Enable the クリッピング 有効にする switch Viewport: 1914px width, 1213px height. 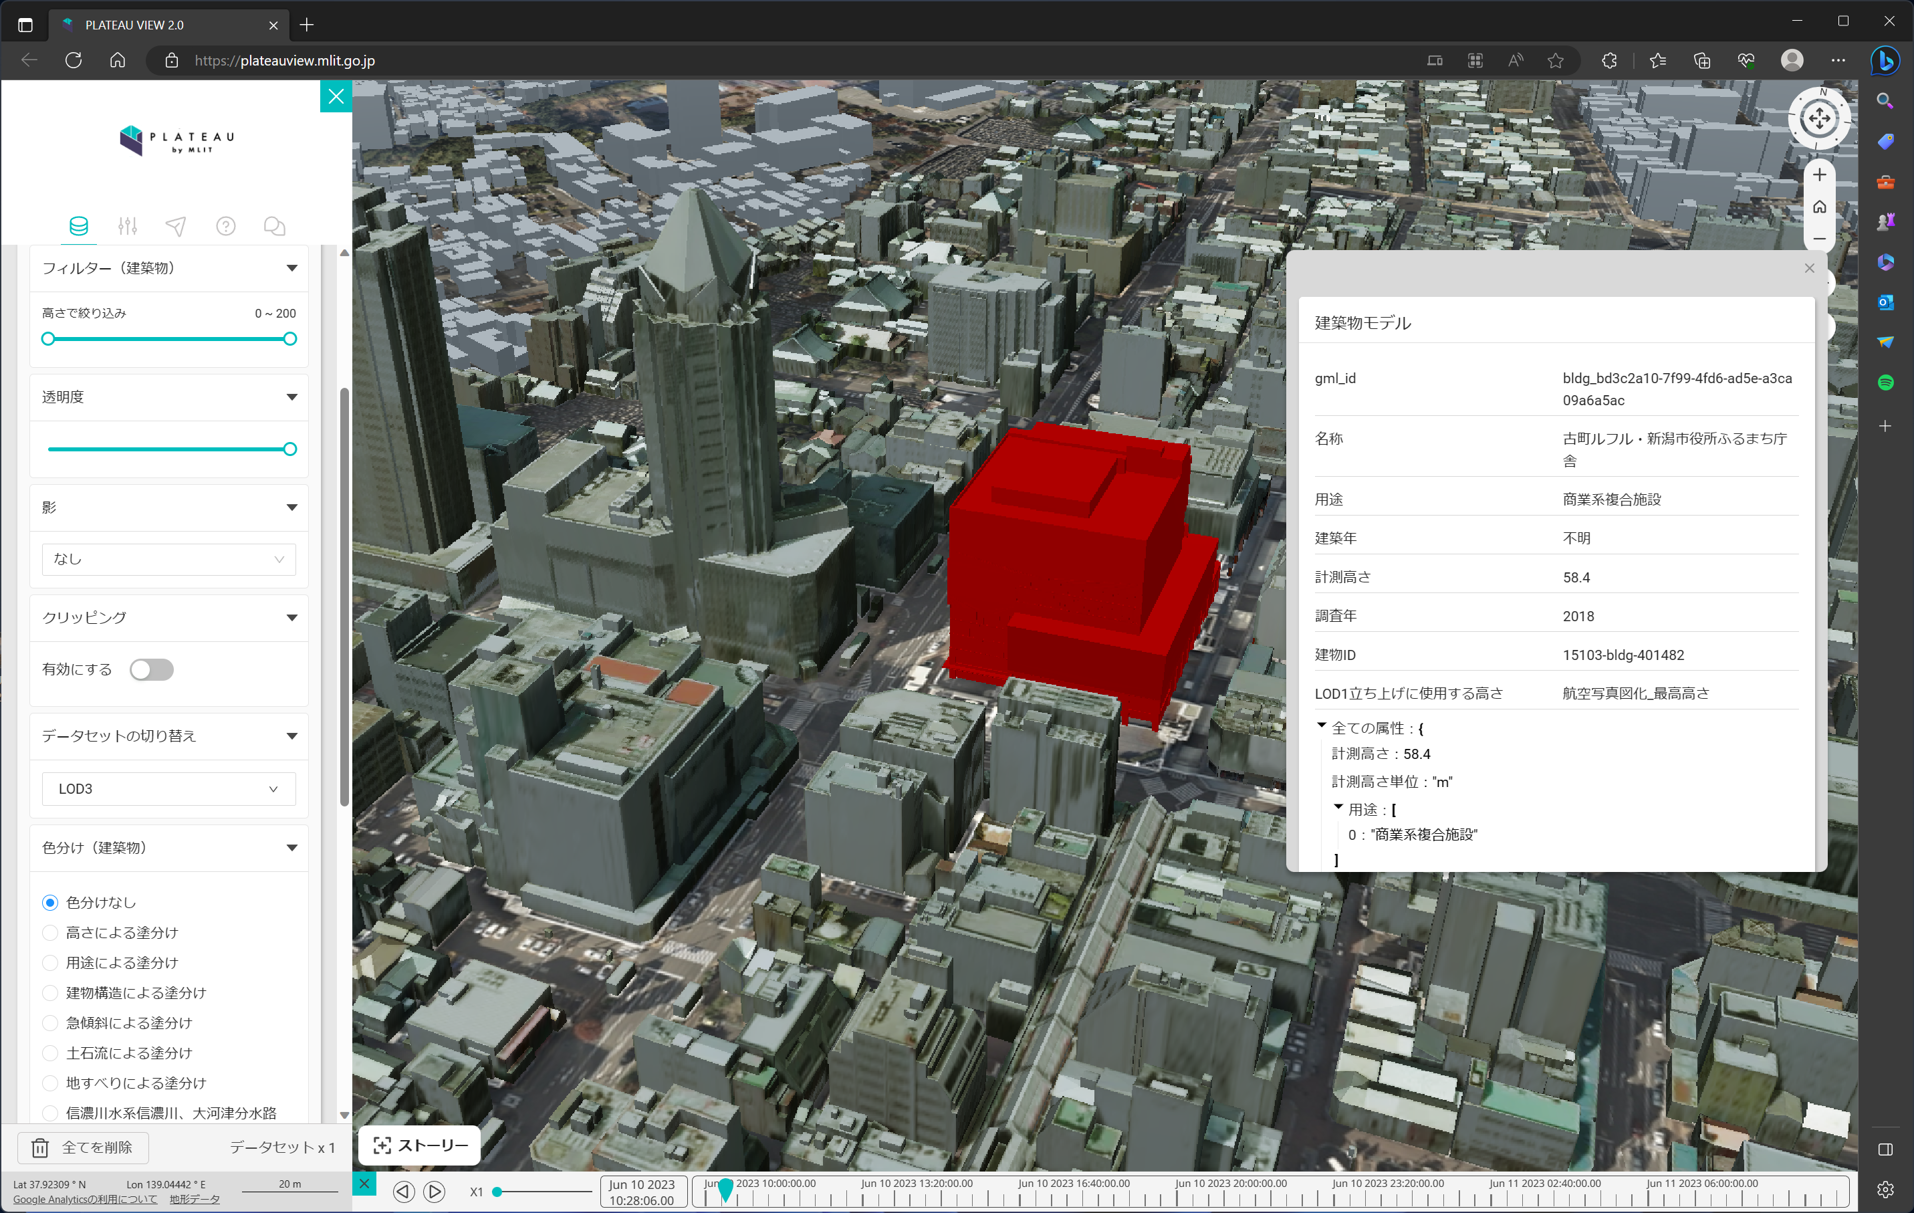point(151,669)
